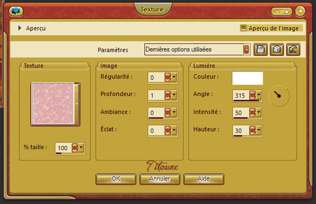Open the texture picker dropdown arrow
Screen dimensions: 316x204
pyautogui.click(x=77, y=104)
